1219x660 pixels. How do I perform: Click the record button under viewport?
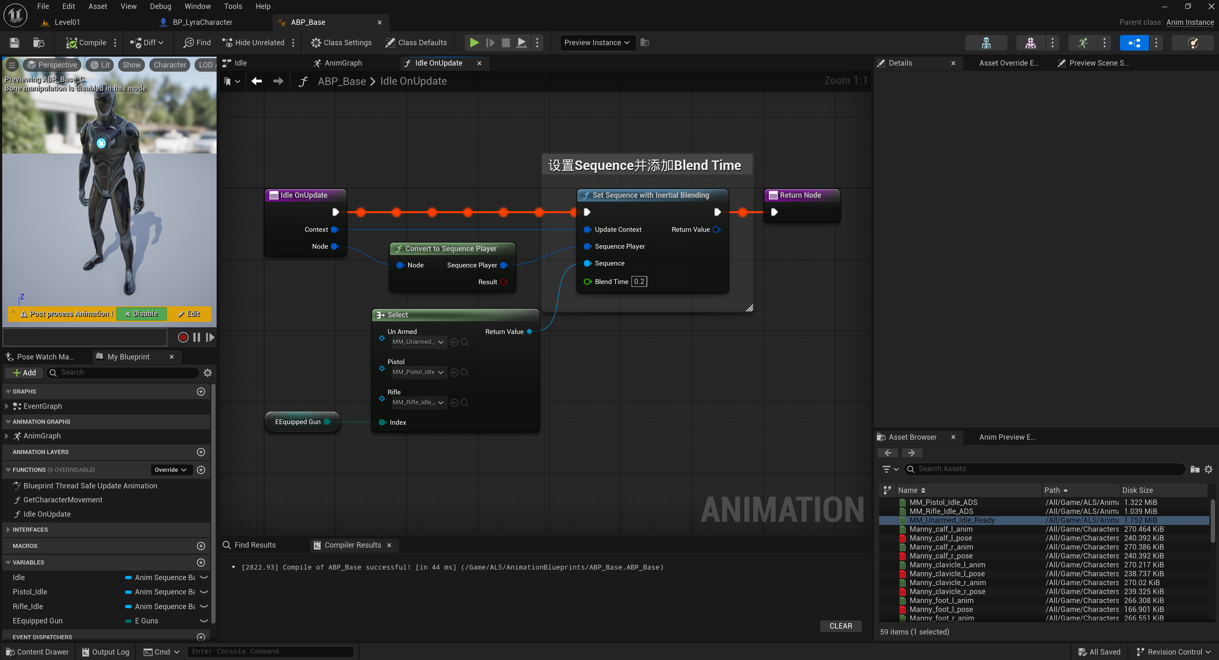[x=183, y=337]
